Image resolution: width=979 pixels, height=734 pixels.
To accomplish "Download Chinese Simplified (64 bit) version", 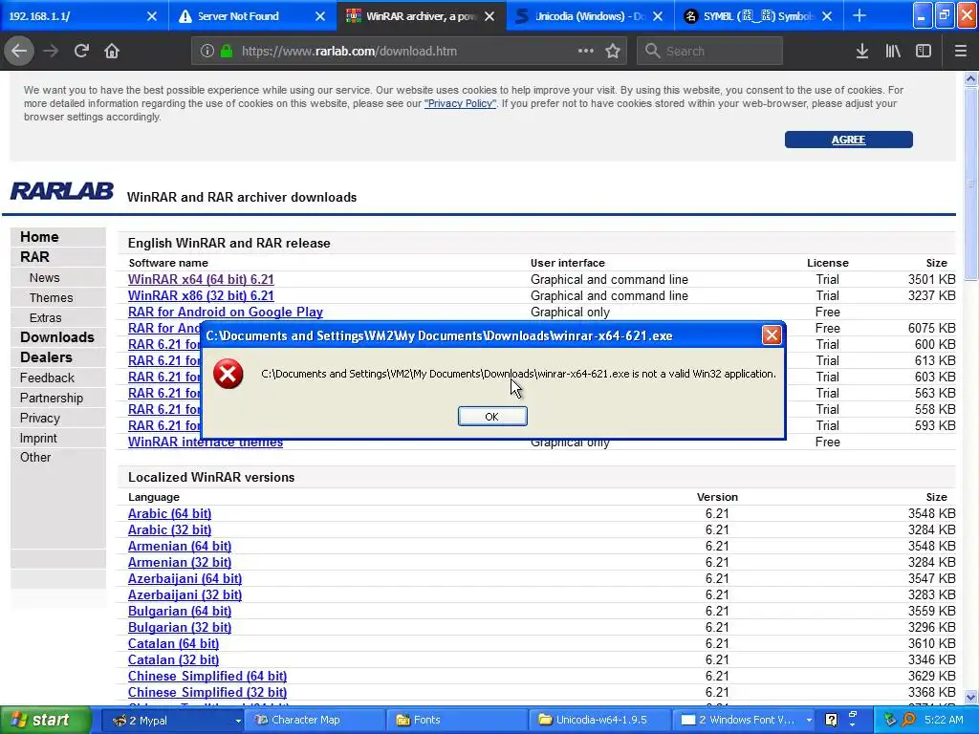I will [207, 676].
